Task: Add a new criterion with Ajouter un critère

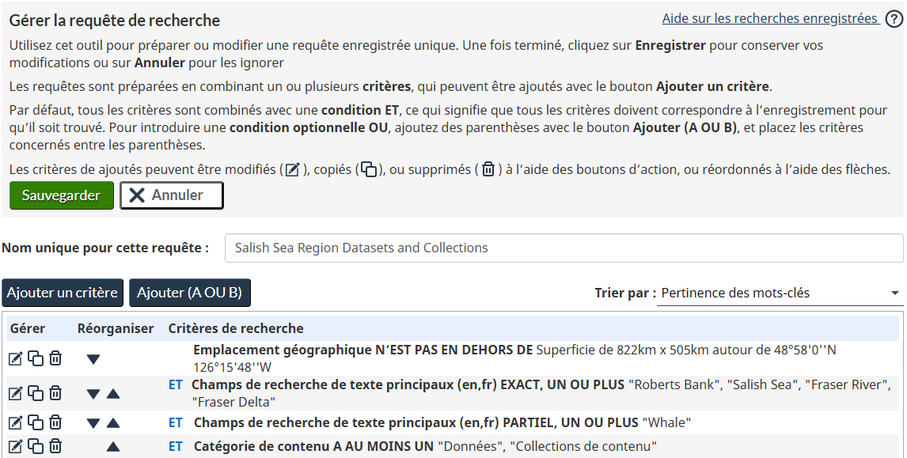Action: 62,293
